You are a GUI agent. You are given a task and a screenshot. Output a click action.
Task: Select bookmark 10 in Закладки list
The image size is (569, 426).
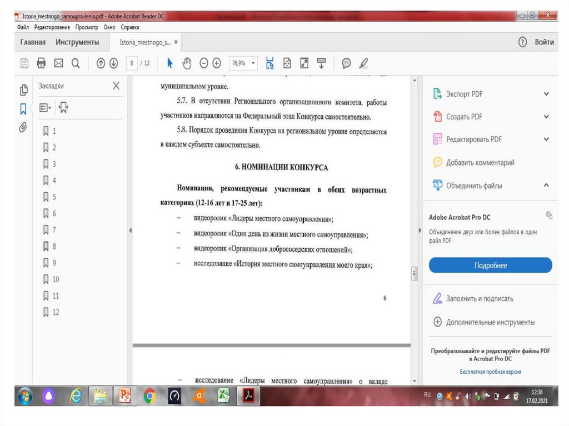56,279
